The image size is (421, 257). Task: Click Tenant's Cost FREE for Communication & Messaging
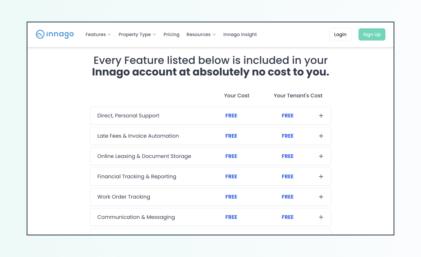pyautogui.click(x=287, y=217)
